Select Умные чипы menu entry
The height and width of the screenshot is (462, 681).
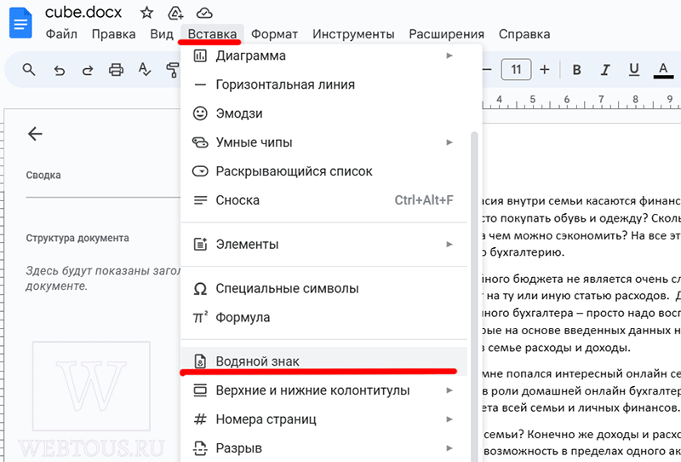pos(324,142)
